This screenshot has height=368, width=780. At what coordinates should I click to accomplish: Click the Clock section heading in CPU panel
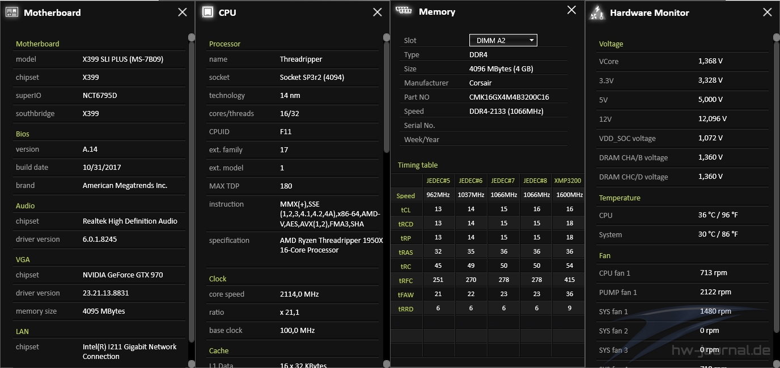218,279
